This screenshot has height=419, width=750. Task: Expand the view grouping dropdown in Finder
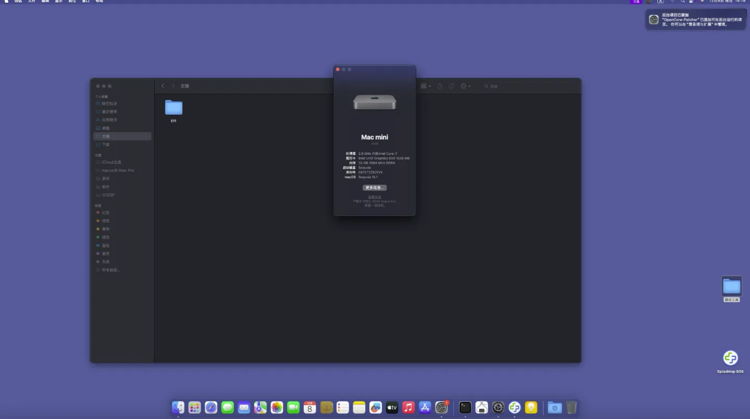point(426,86)
